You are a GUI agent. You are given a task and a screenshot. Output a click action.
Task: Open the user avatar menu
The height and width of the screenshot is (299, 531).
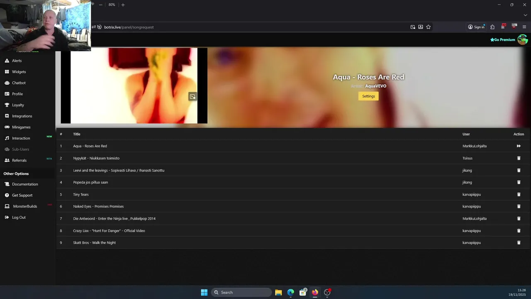523,40
